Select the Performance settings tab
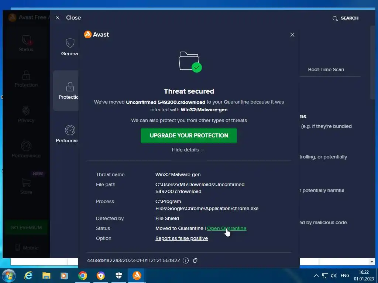Screen dimensions: 378x283 67,134
